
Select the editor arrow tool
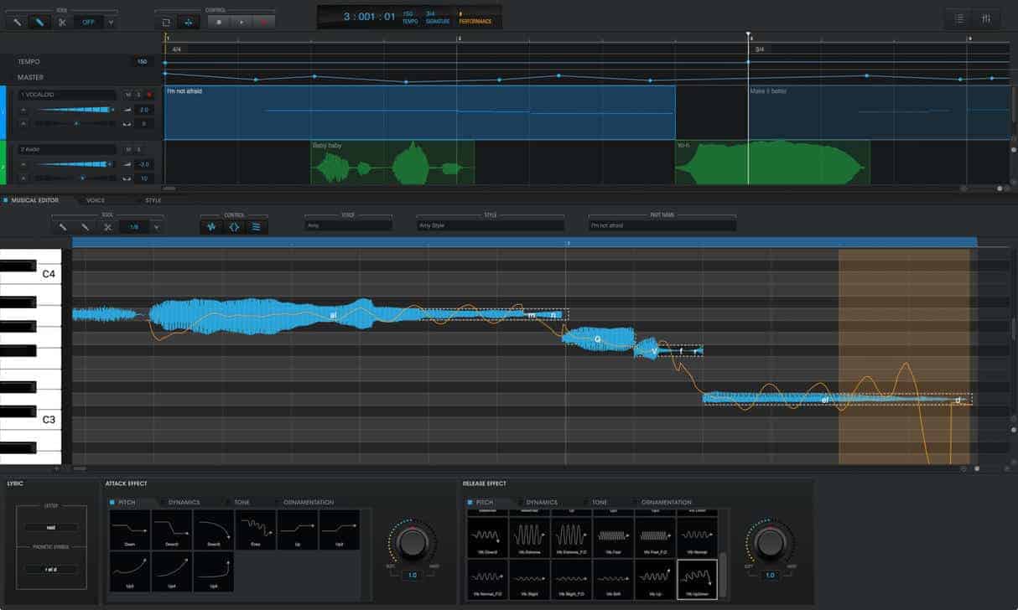[62, 227]
